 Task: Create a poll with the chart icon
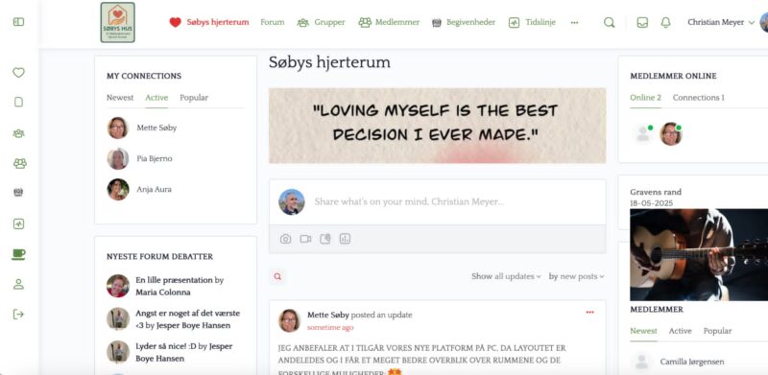(x=345, y=239)
